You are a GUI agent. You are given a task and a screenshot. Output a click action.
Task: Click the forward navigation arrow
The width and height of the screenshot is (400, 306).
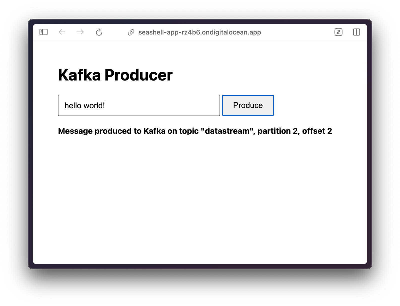pyautogui.click(x=80, y=32)
